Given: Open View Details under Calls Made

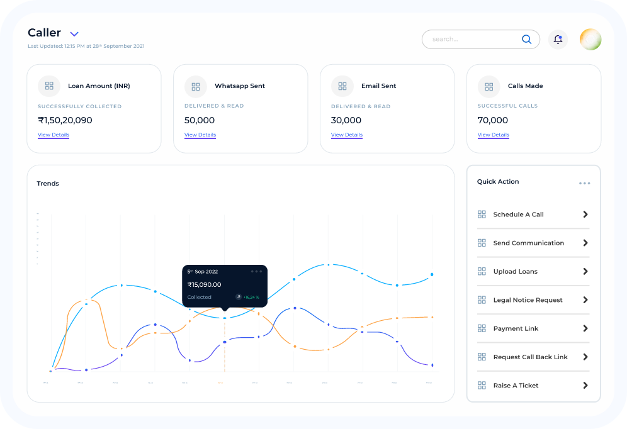Looking at the screenshot, I should coord(494,135).
